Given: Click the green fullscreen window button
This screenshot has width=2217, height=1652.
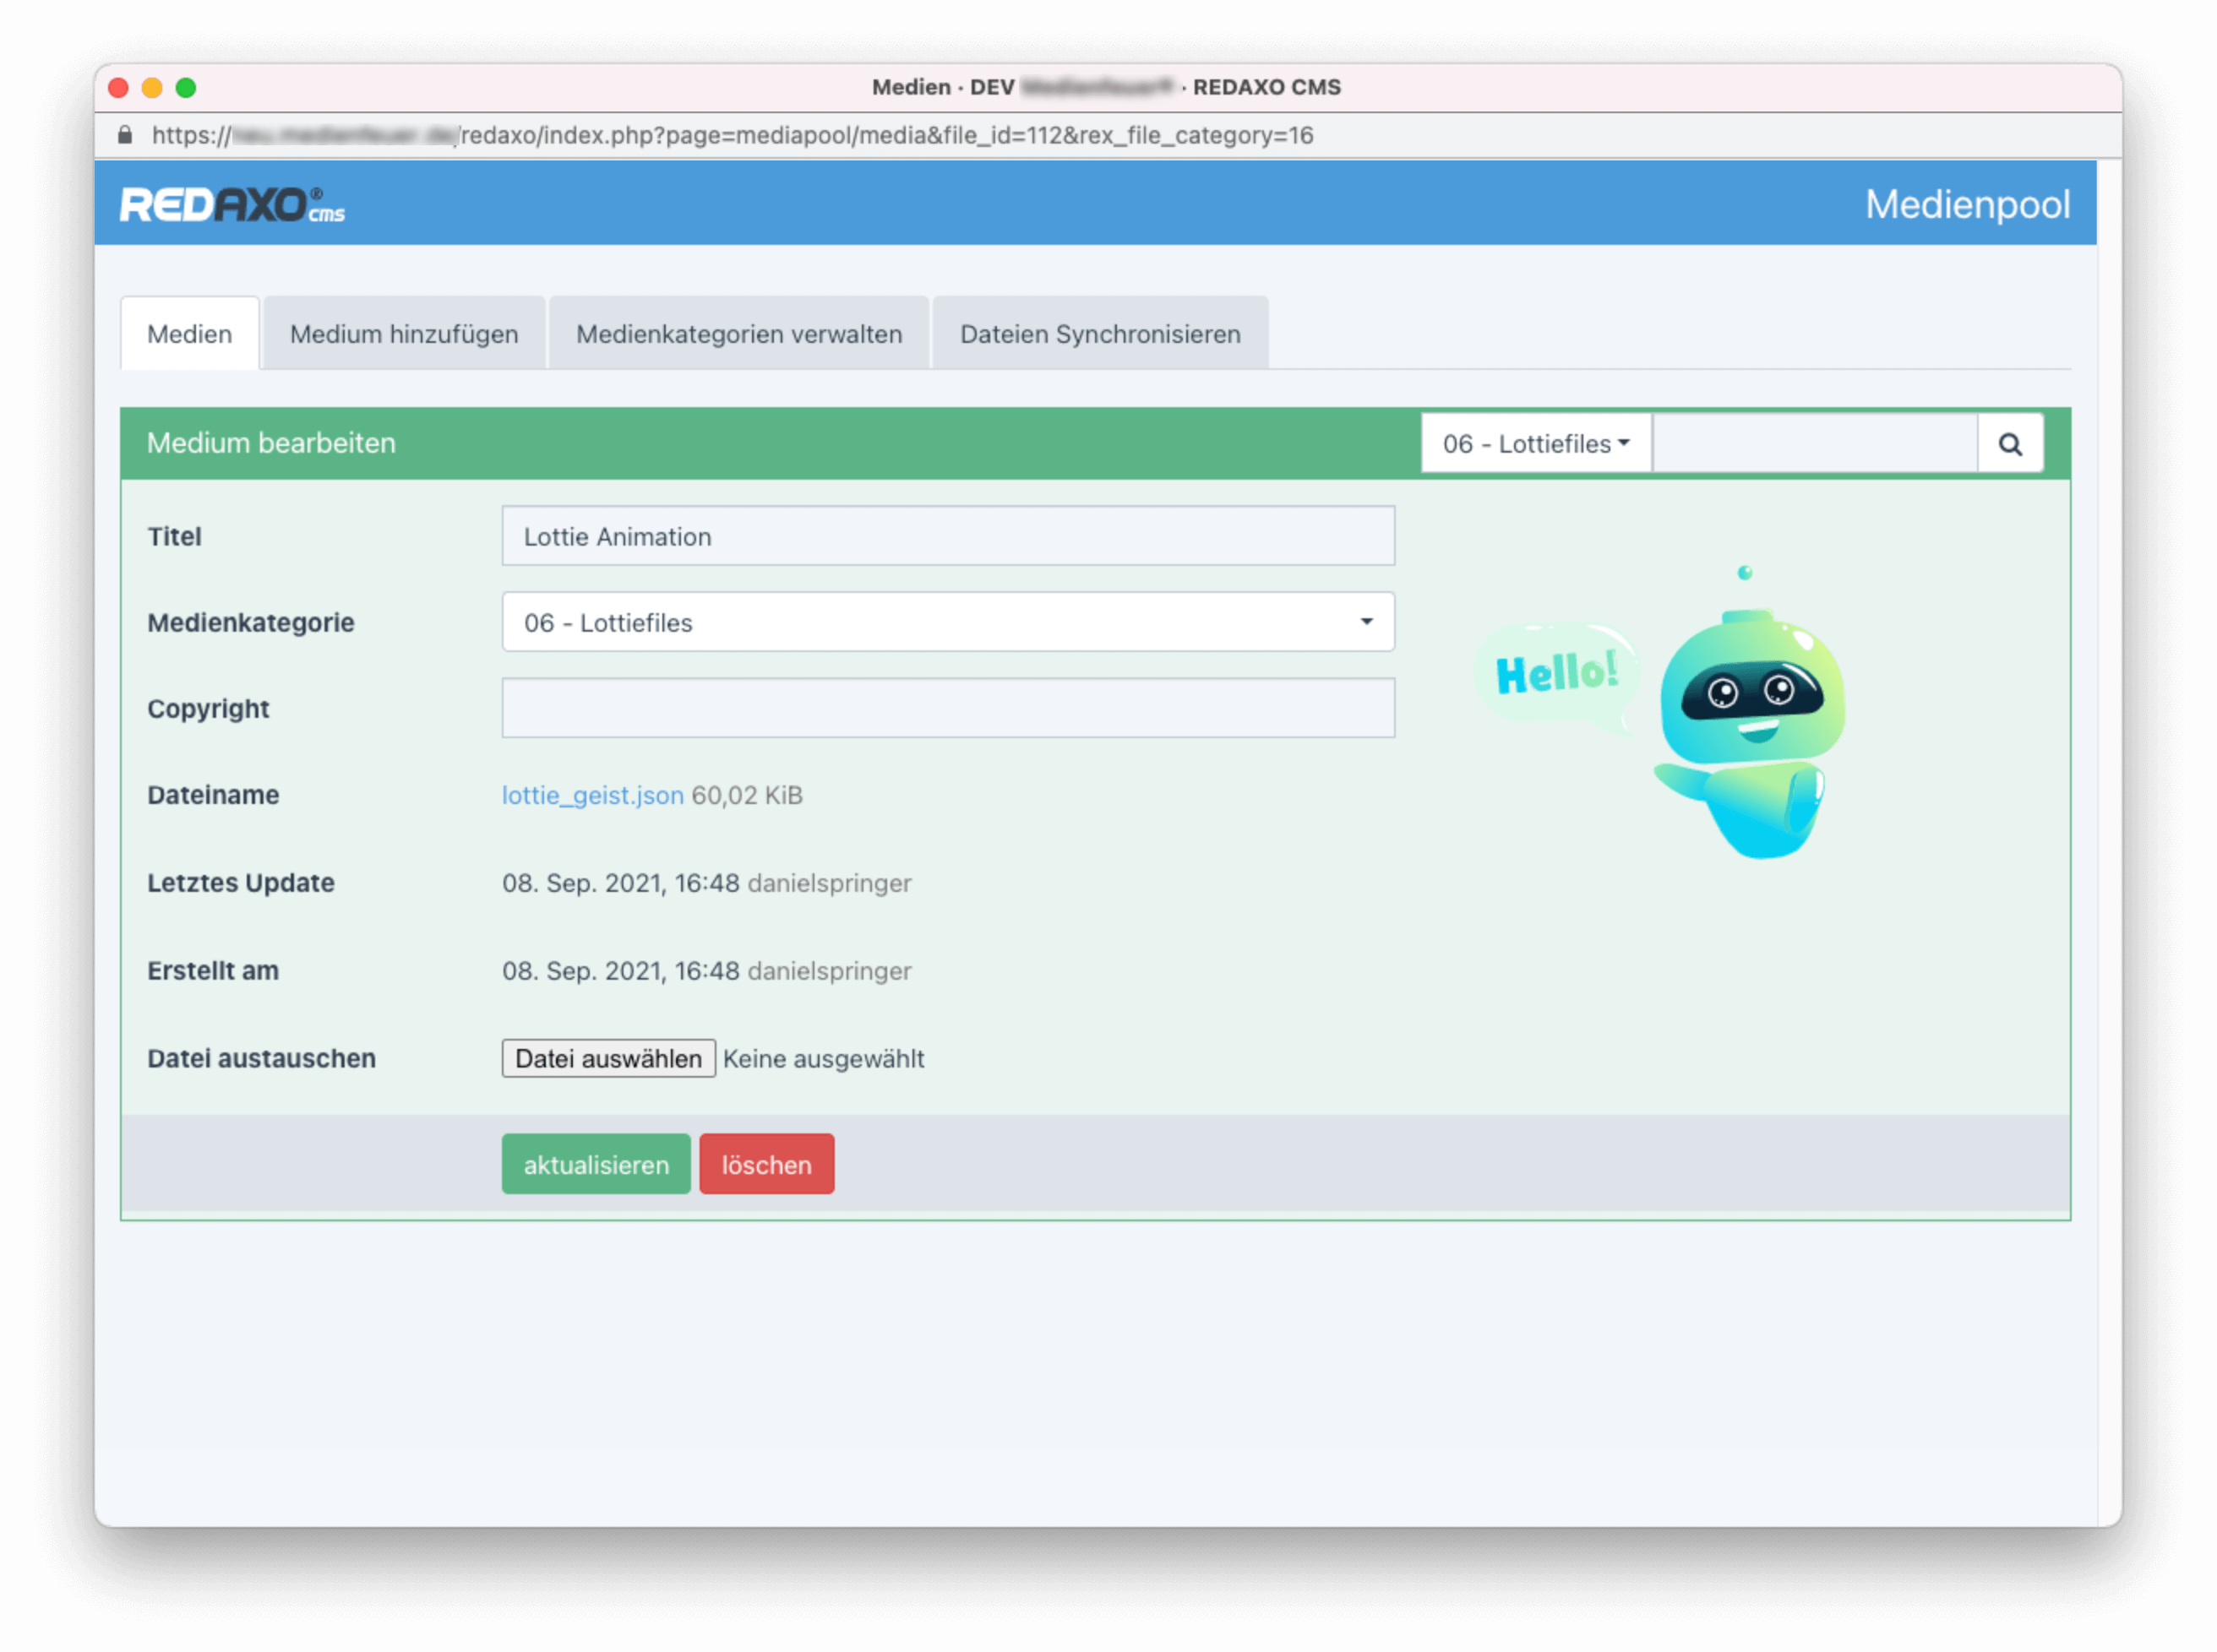Looking at the screenshot, I should click(186, 88).
